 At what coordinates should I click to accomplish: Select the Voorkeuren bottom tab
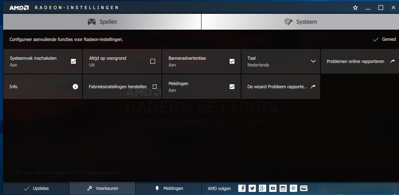click(x=102, y=188)
